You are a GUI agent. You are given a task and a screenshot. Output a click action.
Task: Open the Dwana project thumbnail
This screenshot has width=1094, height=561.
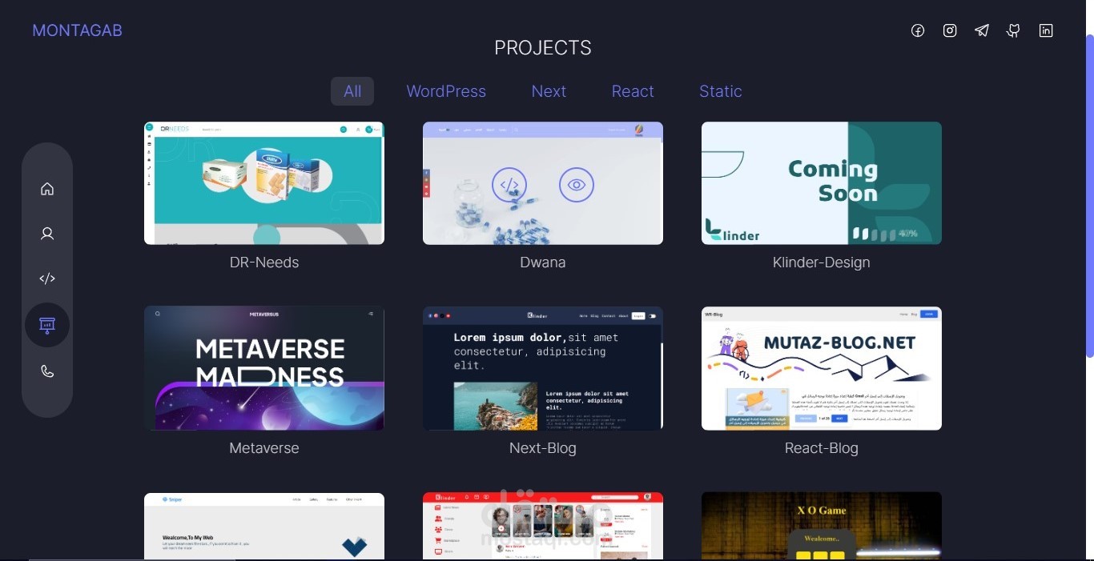click(543, 183)
